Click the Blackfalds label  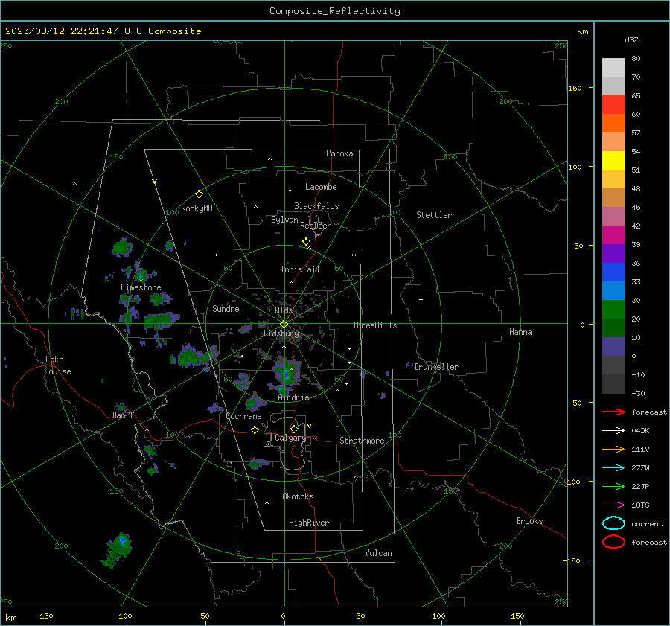click(316, 206)
